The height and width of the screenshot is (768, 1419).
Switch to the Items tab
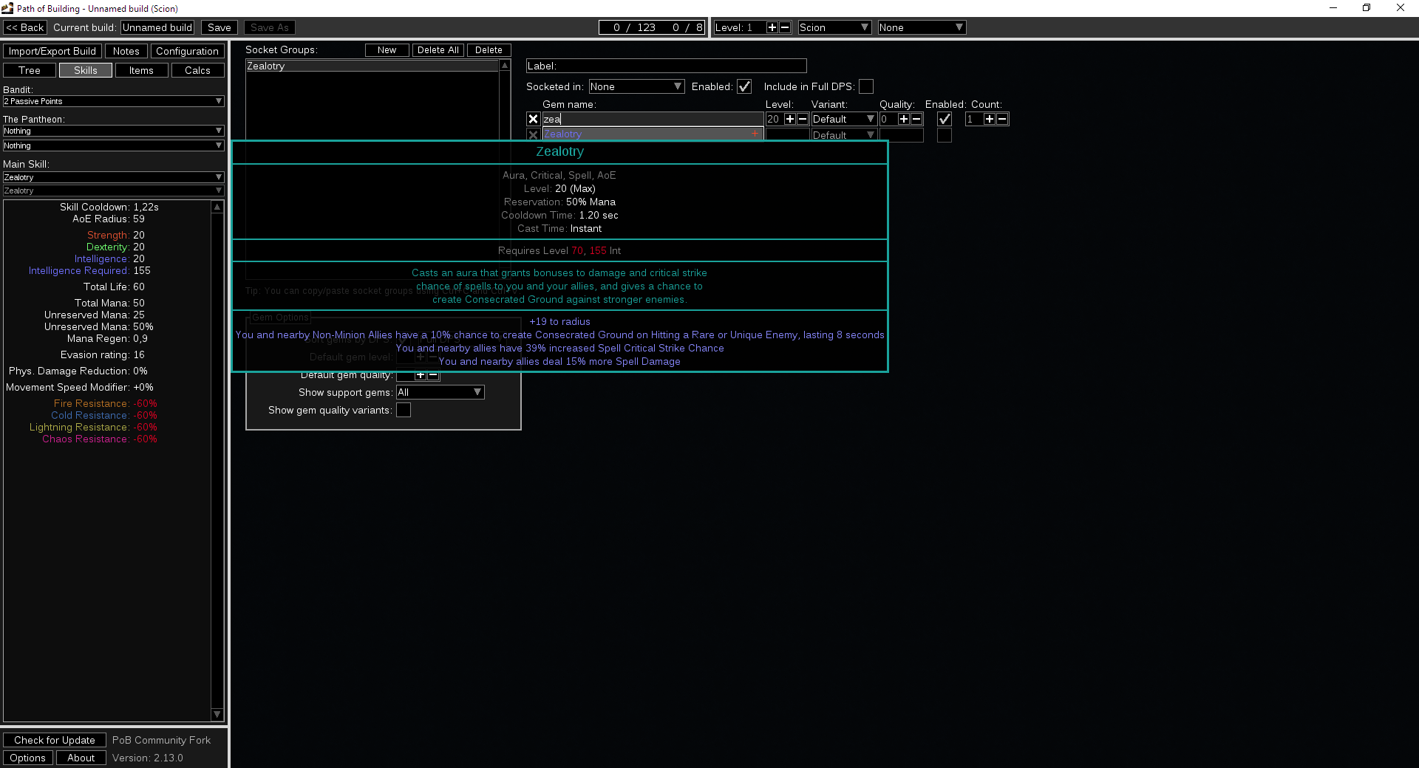pyautogui.click(x=142, y=70)
